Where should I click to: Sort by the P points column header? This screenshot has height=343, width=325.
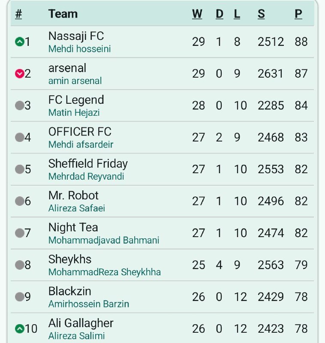pos(298,14)
